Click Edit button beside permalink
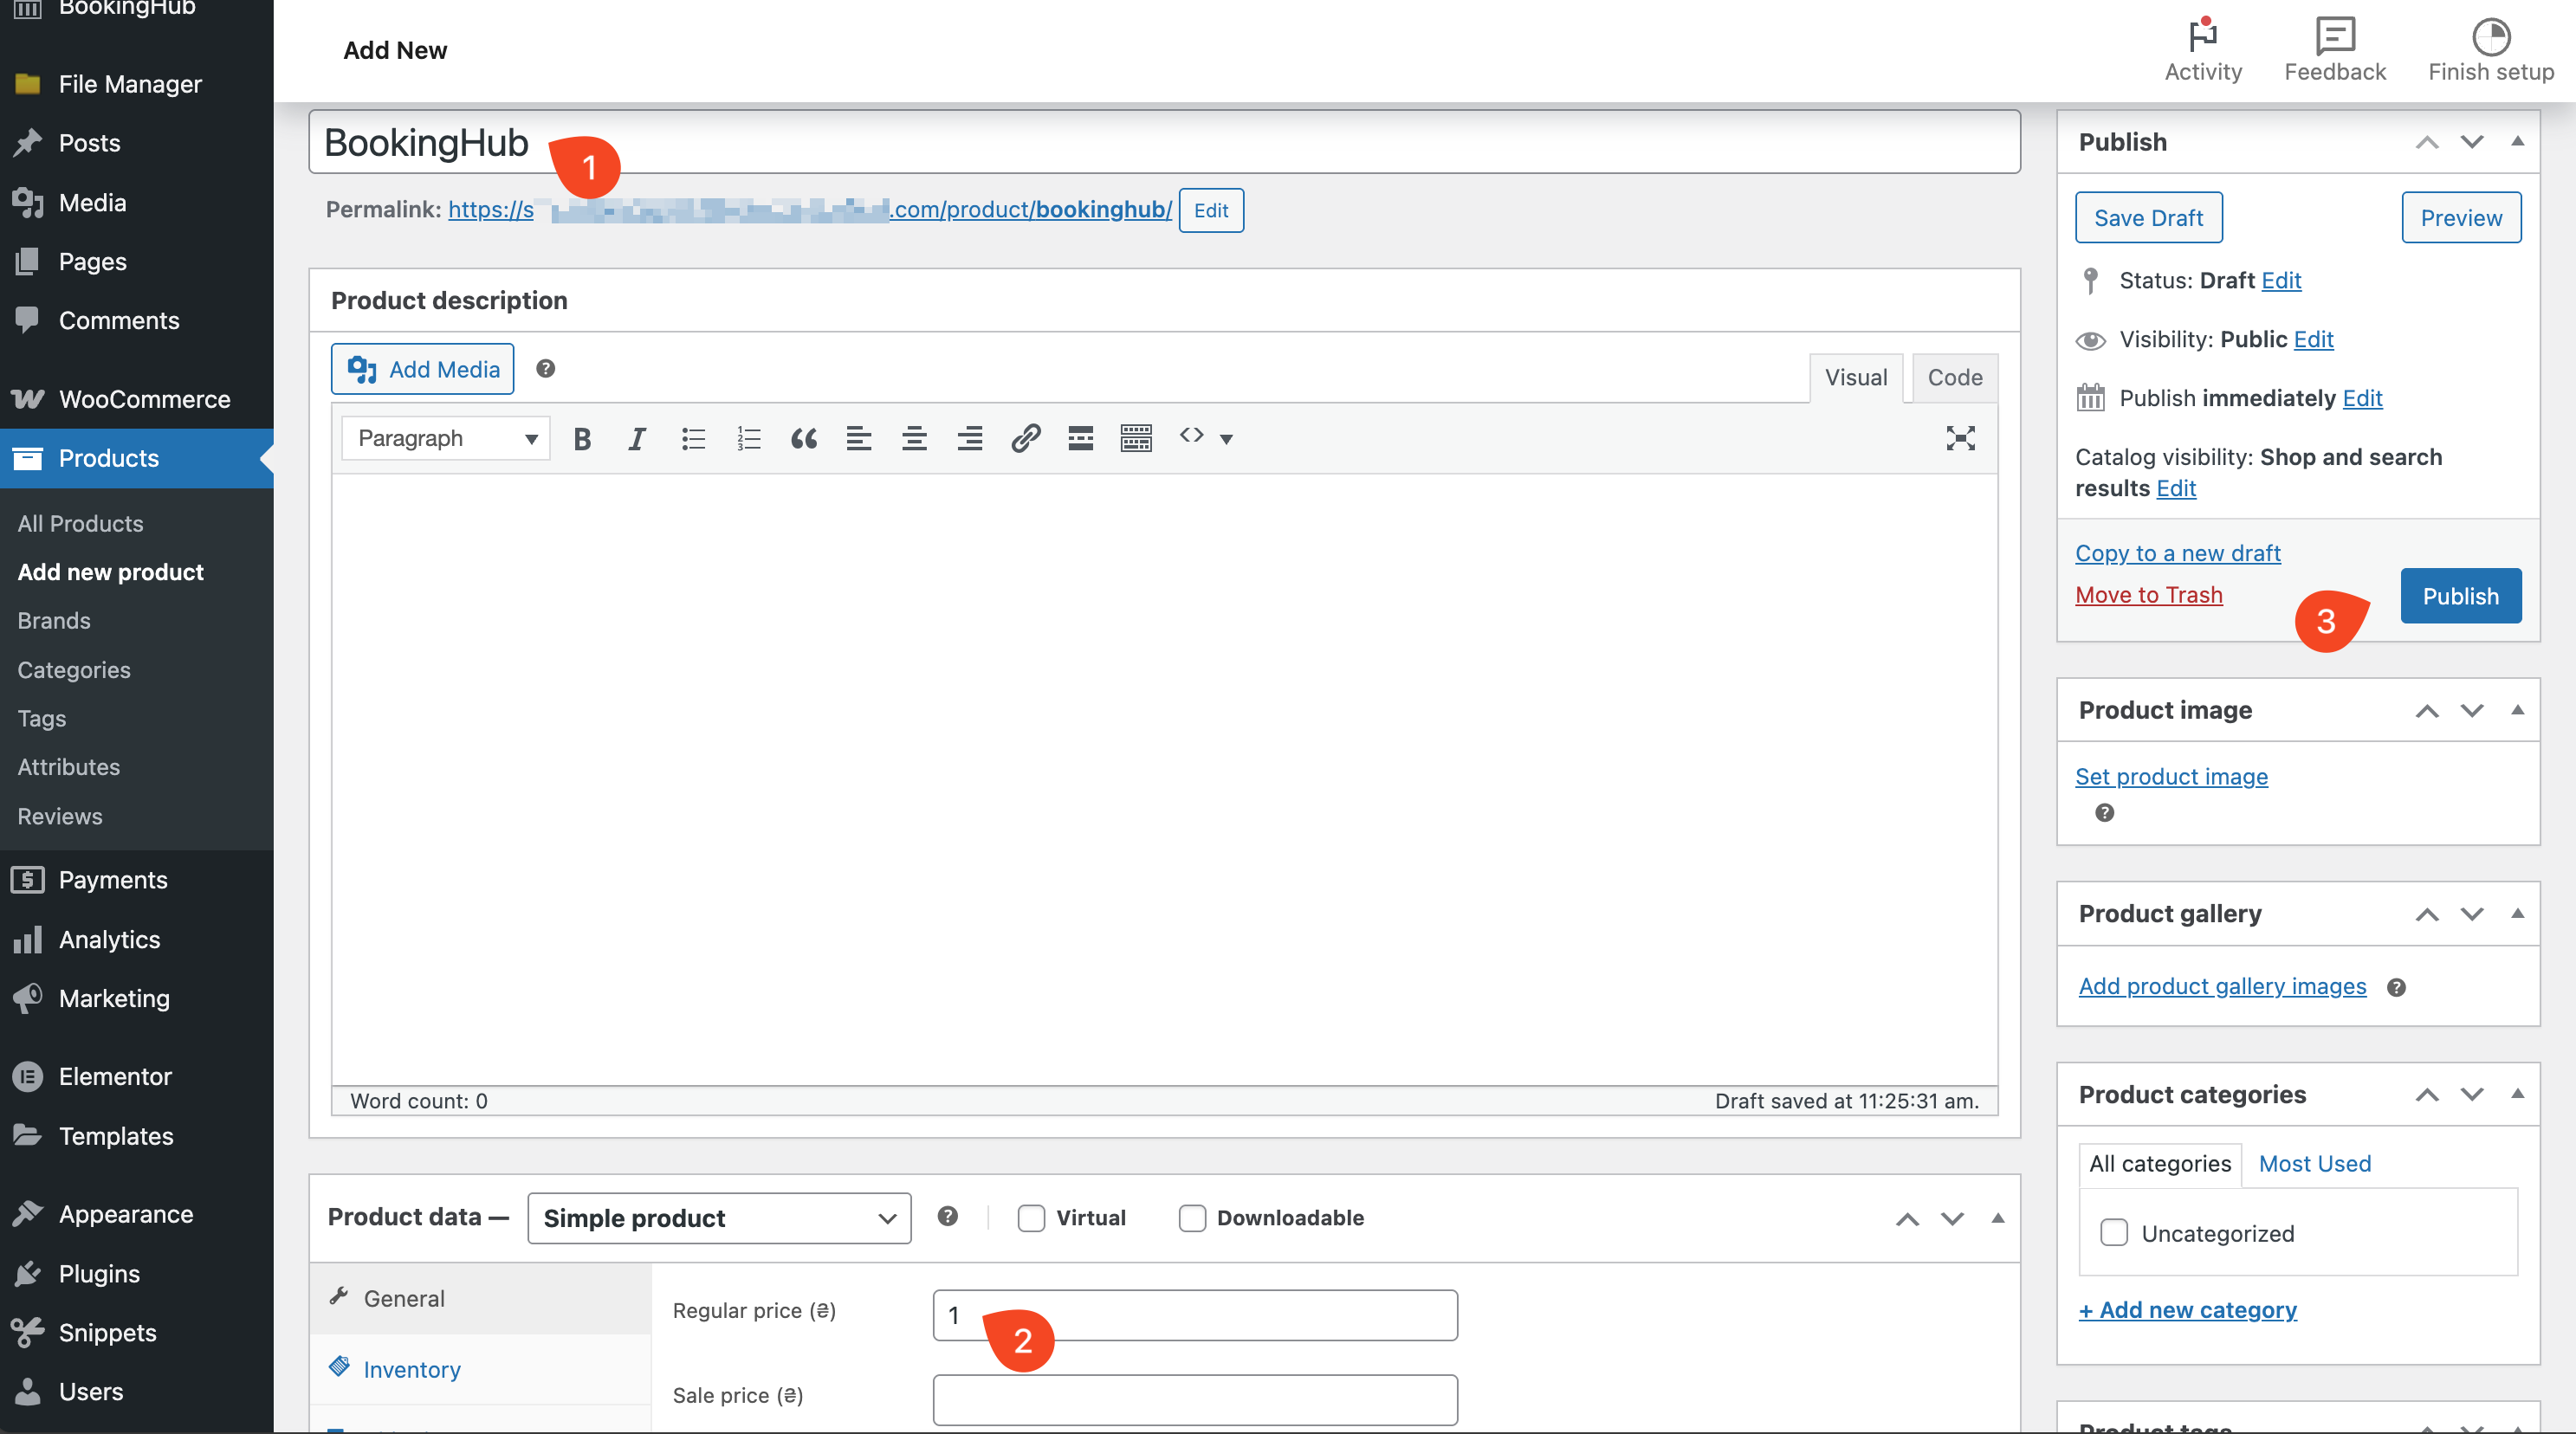2576x1434 pixels. (1211, 210)
